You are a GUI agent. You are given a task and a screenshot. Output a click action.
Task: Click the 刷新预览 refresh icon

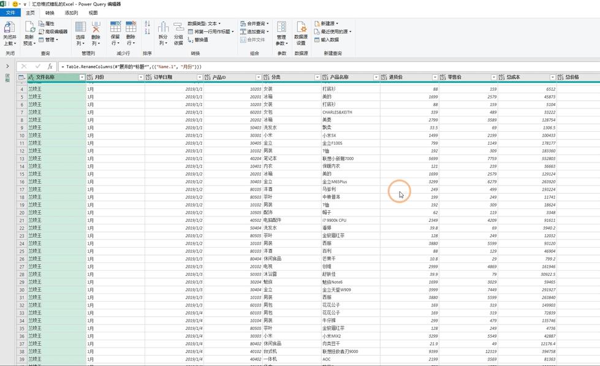tap(29, 28)
